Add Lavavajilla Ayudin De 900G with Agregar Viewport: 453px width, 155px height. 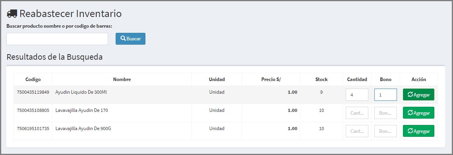click(x=418, y=131)
